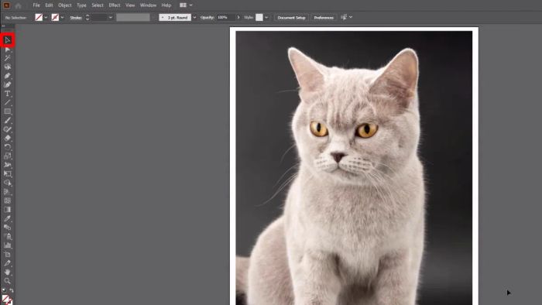The height and width of the screenshot is (305, 542).
Task: Choose the Scale tool
Action: pyautogui.click(x=7, y=156)
